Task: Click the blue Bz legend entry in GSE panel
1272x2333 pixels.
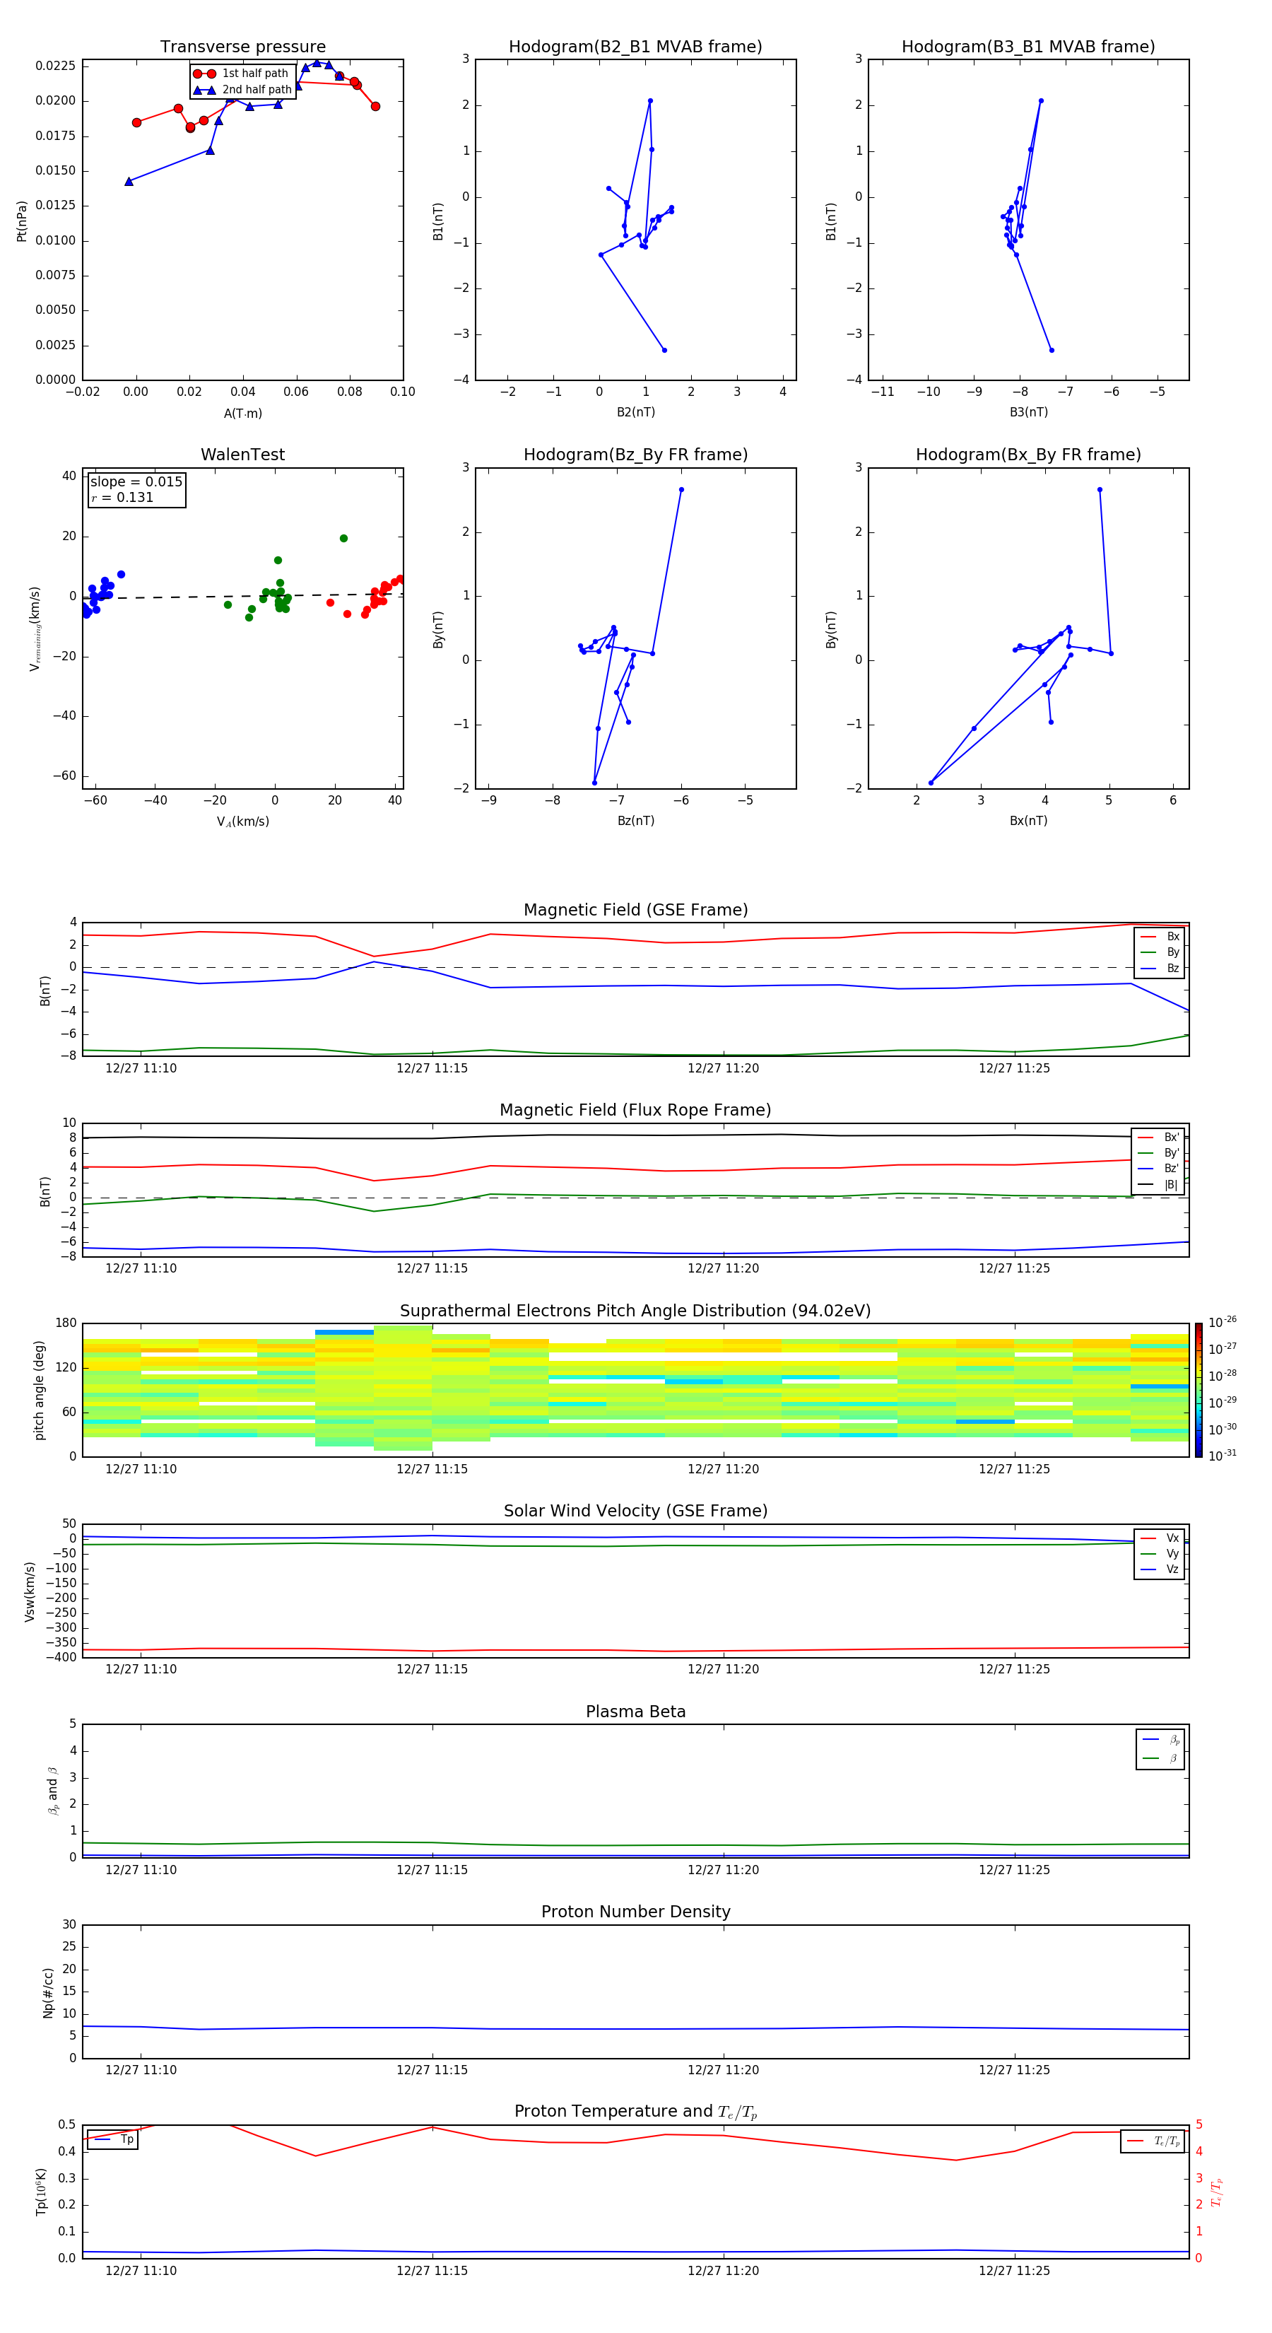Action: 1160,968
